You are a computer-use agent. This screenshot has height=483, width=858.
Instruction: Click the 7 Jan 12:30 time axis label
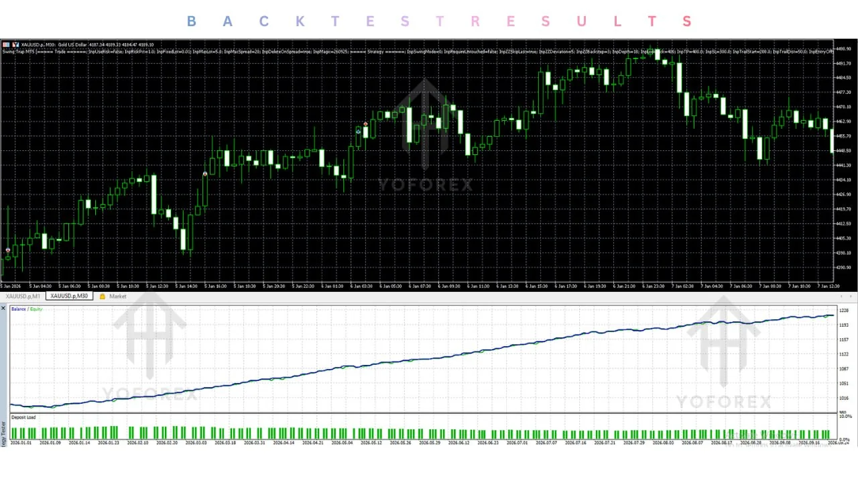(x=829, y=286)
